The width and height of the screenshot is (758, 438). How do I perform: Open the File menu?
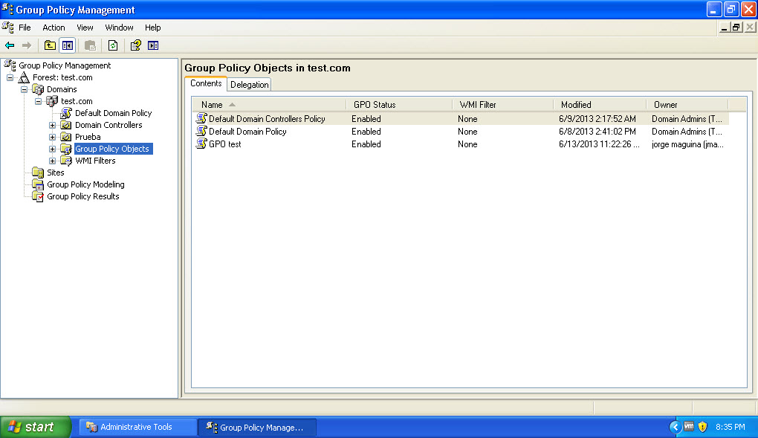tap(25, 28)
